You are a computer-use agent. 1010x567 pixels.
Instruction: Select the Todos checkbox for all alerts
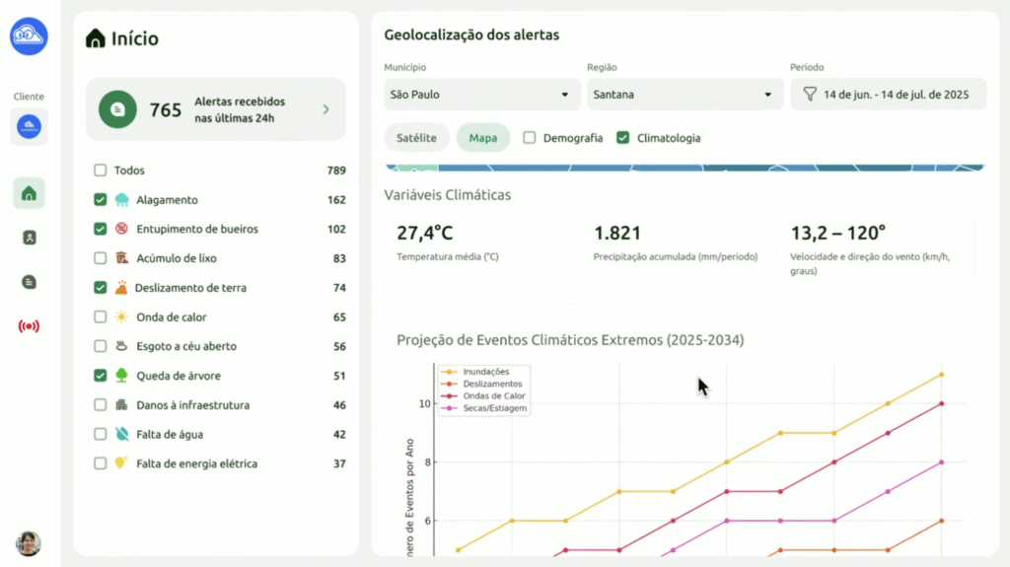click(101, 171)
